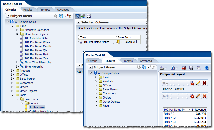Collapse the Selected Columns section

pos(79,22)
